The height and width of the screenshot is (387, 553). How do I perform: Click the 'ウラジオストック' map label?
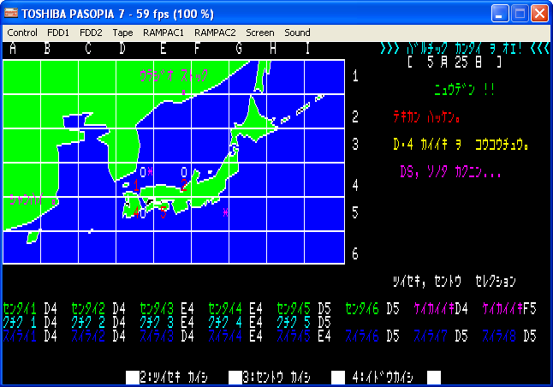[174, 76]
